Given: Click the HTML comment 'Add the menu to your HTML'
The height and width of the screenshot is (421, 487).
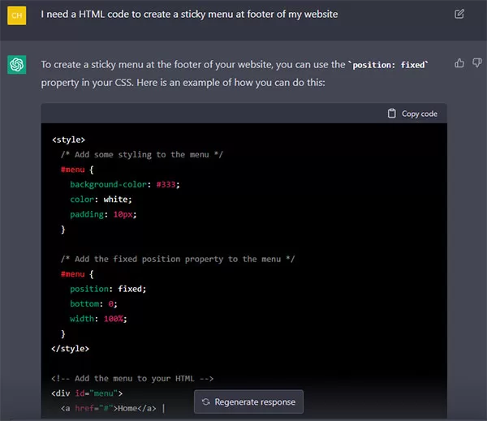Looking at the screenshot, I should (x=132, y=379).
